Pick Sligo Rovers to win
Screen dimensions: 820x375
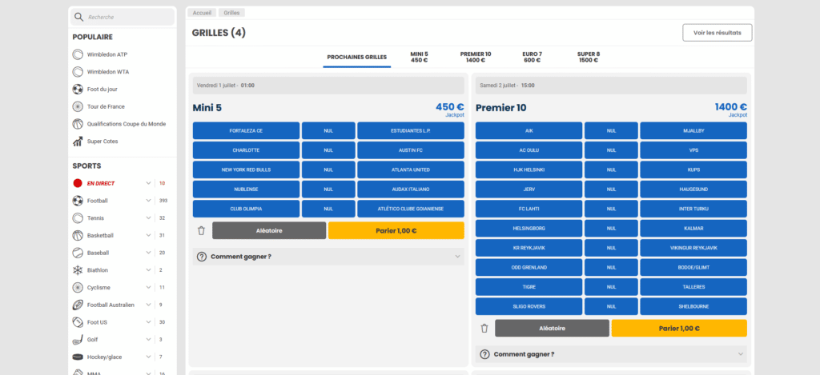click(x=529, y=306)
